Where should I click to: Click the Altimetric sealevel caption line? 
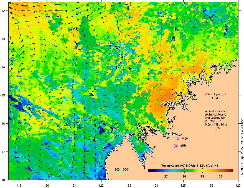(x=216, y=111)
